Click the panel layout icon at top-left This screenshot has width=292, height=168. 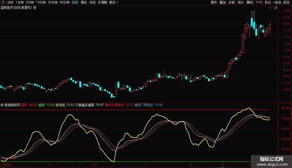click(x=3, y=2)
